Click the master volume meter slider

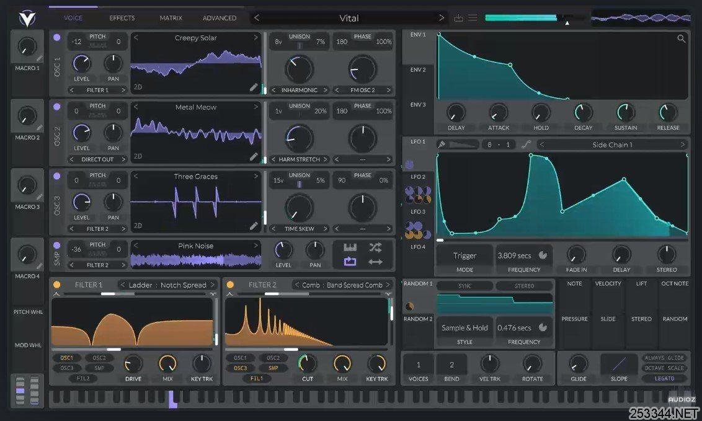[535, 18]
